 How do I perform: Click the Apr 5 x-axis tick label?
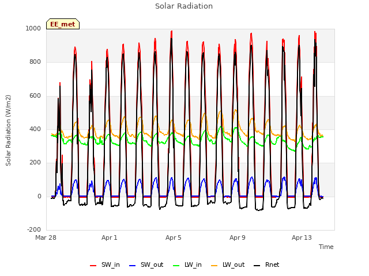pyautogui.click(x=174, y=237)
